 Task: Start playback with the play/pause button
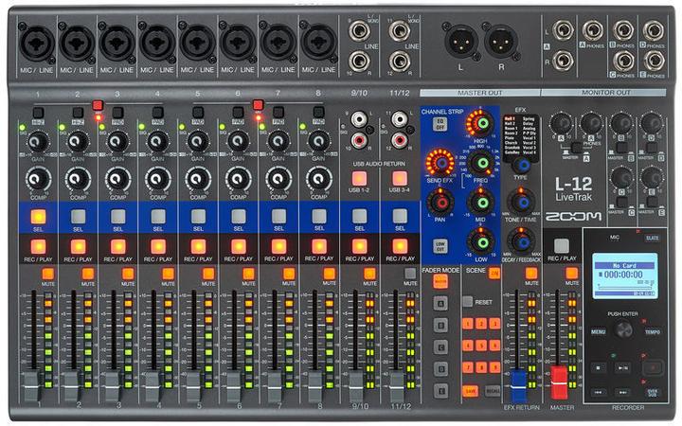(622, 367)
